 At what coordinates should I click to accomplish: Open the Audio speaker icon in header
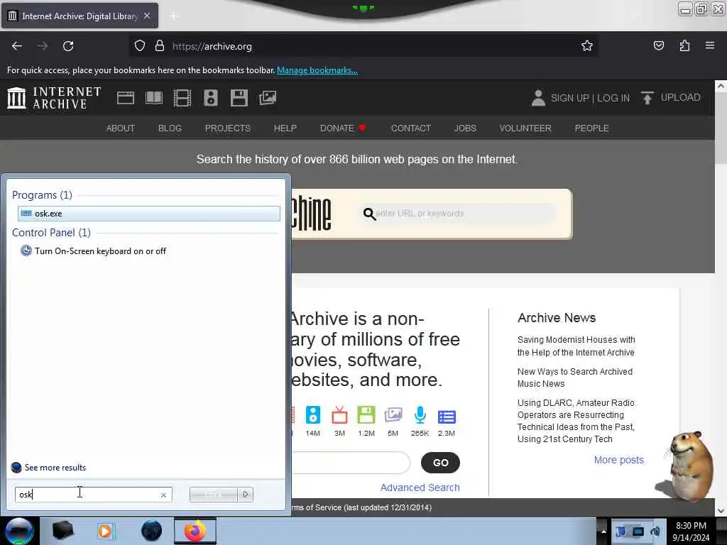[210, 98]
